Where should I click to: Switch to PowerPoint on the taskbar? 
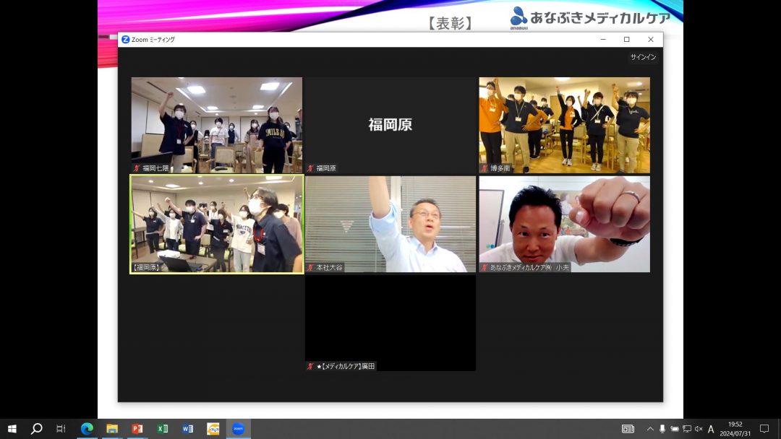(x=137, y=429)
